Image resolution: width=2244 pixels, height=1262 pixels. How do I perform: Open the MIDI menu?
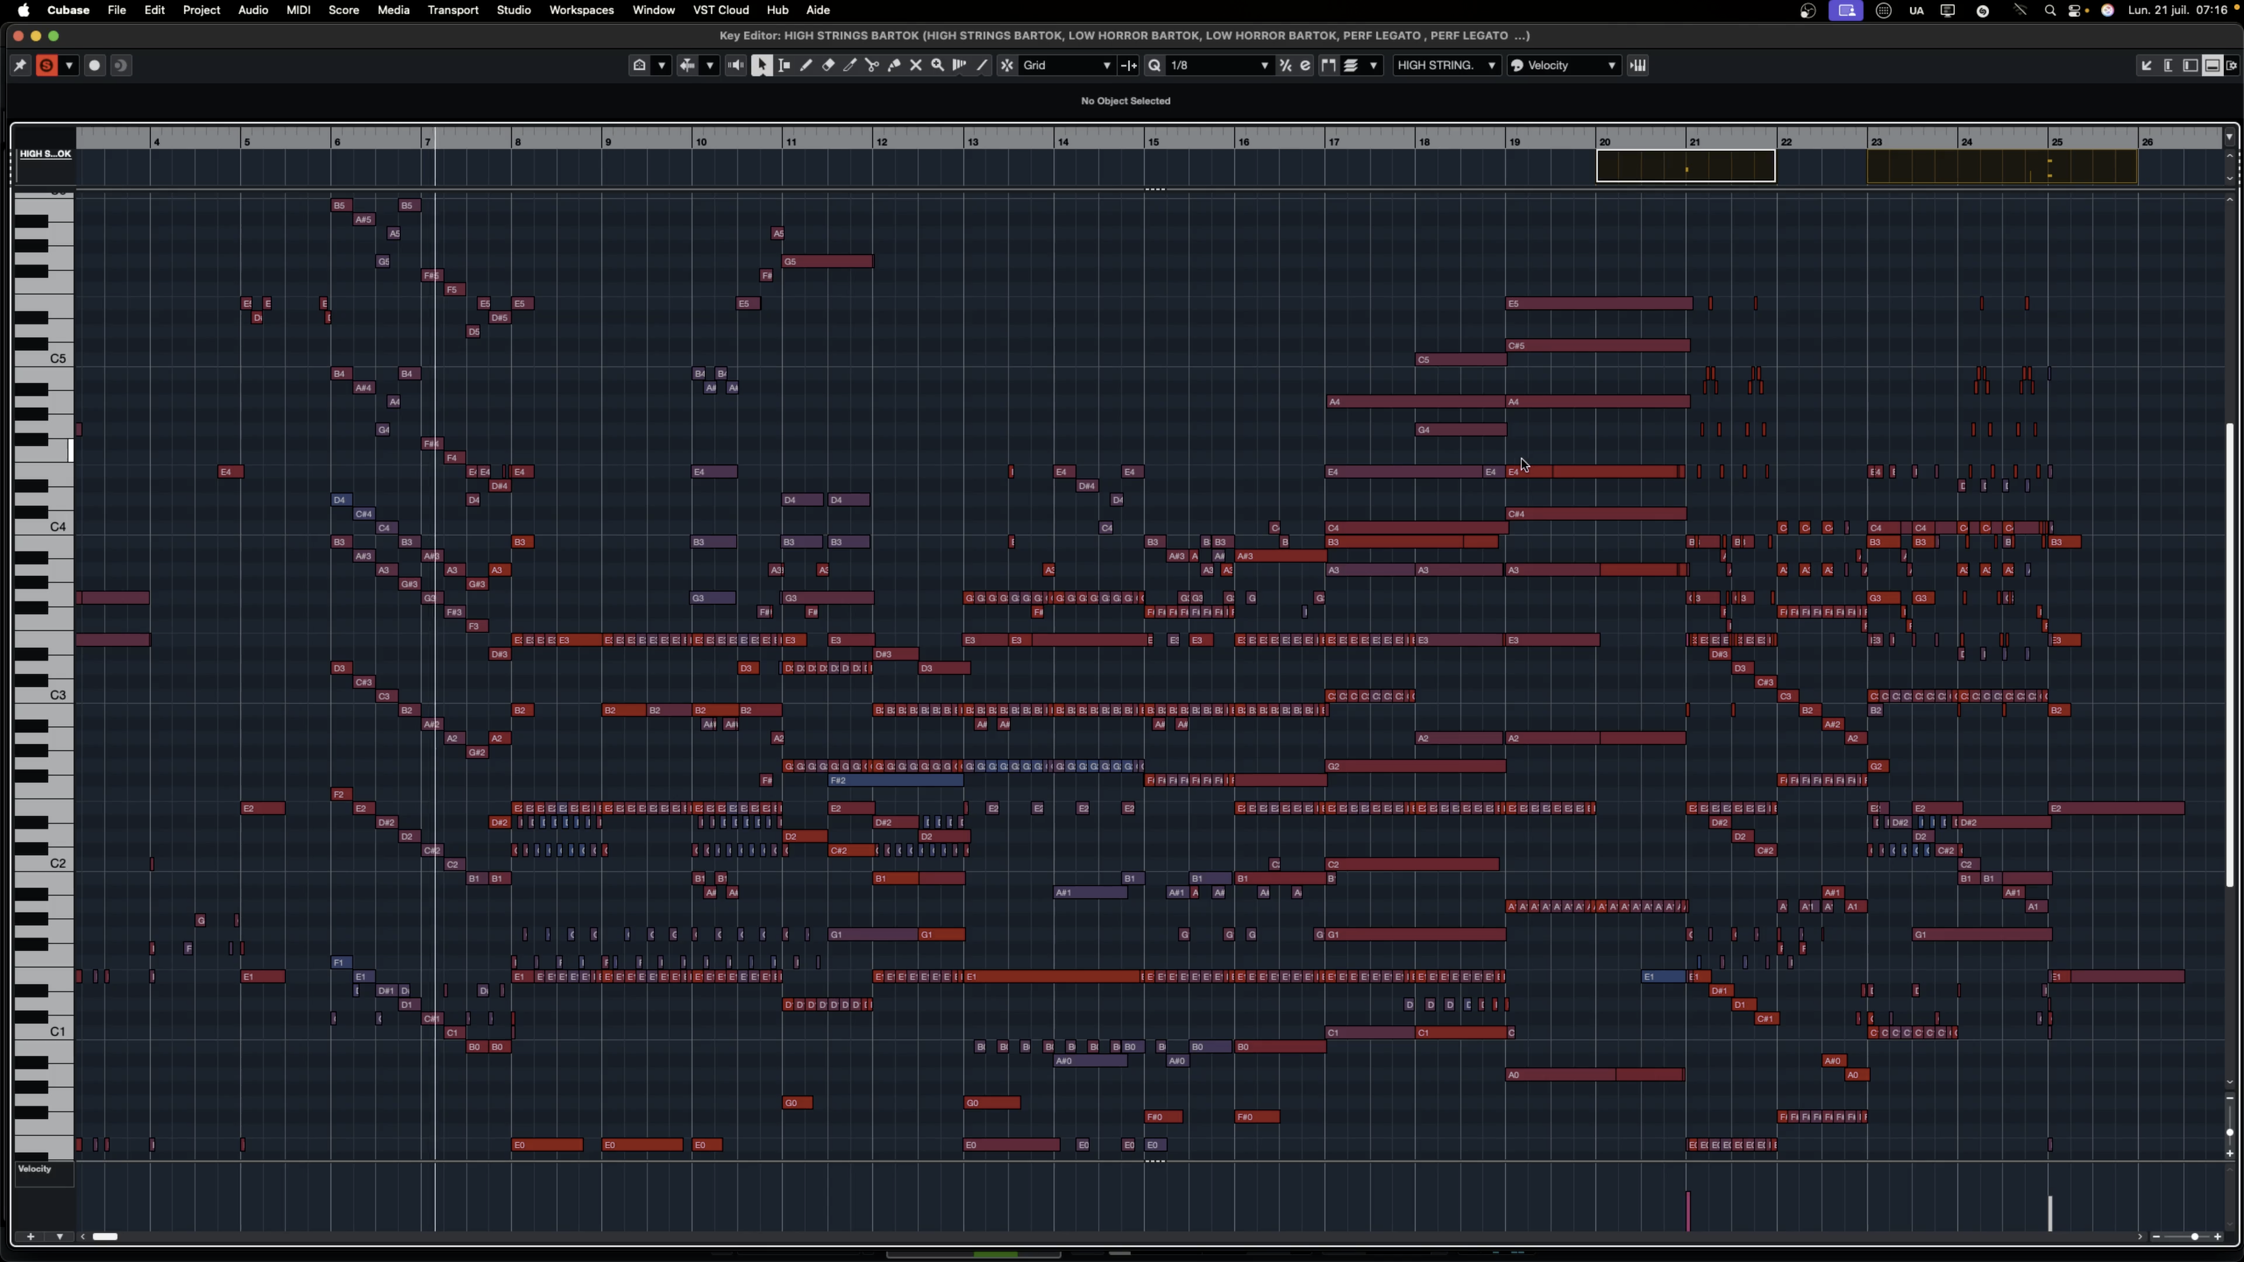pyautogui.click(x=298, y=10)
